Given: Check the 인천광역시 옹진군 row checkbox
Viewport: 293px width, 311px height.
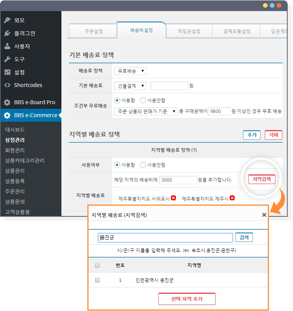Looking at the screenshot, I should 97,280.
